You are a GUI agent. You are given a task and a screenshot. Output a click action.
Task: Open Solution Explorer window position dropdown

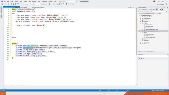[x=165, y=7]
